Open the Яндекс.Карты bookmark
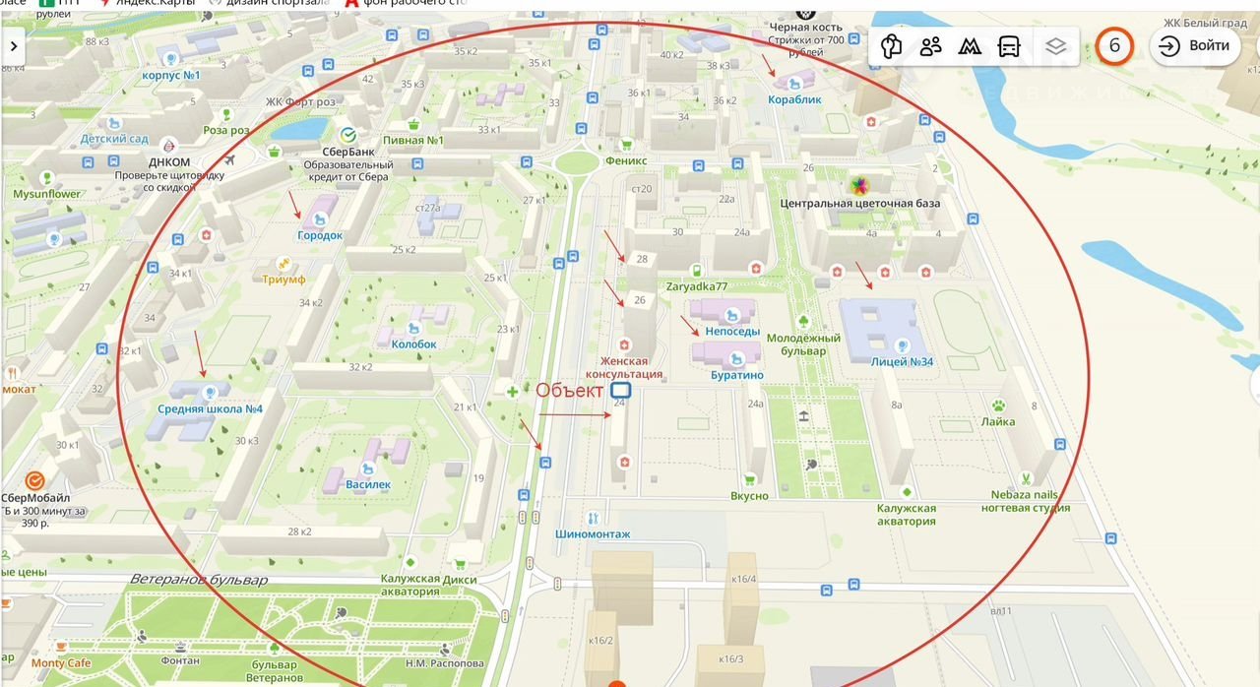 (159, 3)
